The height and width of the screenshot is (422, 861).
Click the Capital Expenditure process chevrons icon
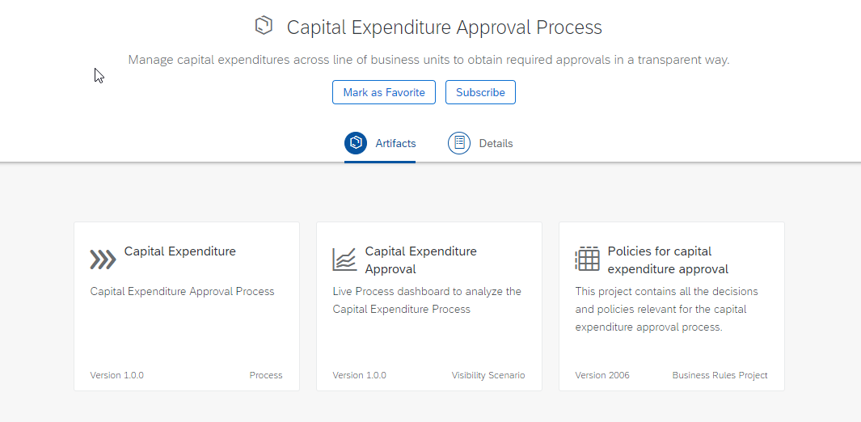point(103,260)
